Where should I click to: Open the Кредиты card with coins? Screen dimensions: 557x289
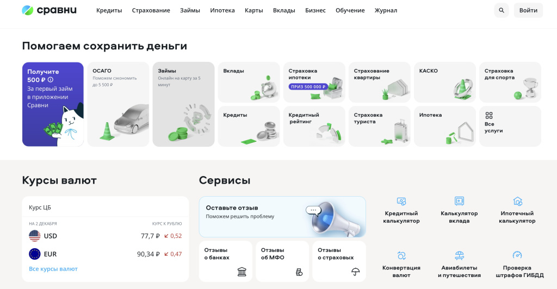249,126
